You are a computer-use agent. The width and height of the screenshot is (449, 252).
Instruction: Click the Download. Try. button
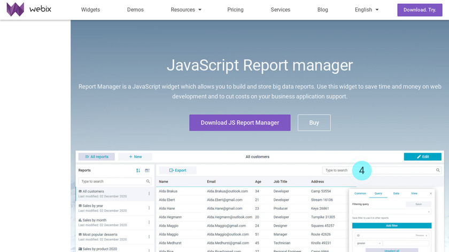[420, 10]
